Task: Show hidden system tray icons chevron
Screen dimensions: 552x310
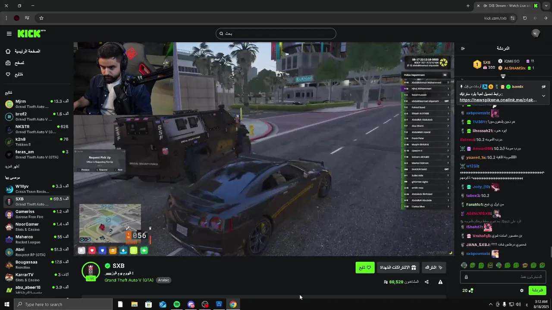Action: pyautogui.click(x=491, y=304)
